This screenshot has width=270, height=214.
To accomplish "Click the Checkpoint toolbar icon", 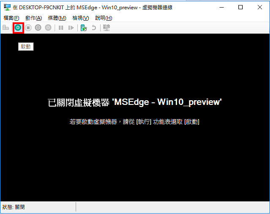I will coord(84,28).
